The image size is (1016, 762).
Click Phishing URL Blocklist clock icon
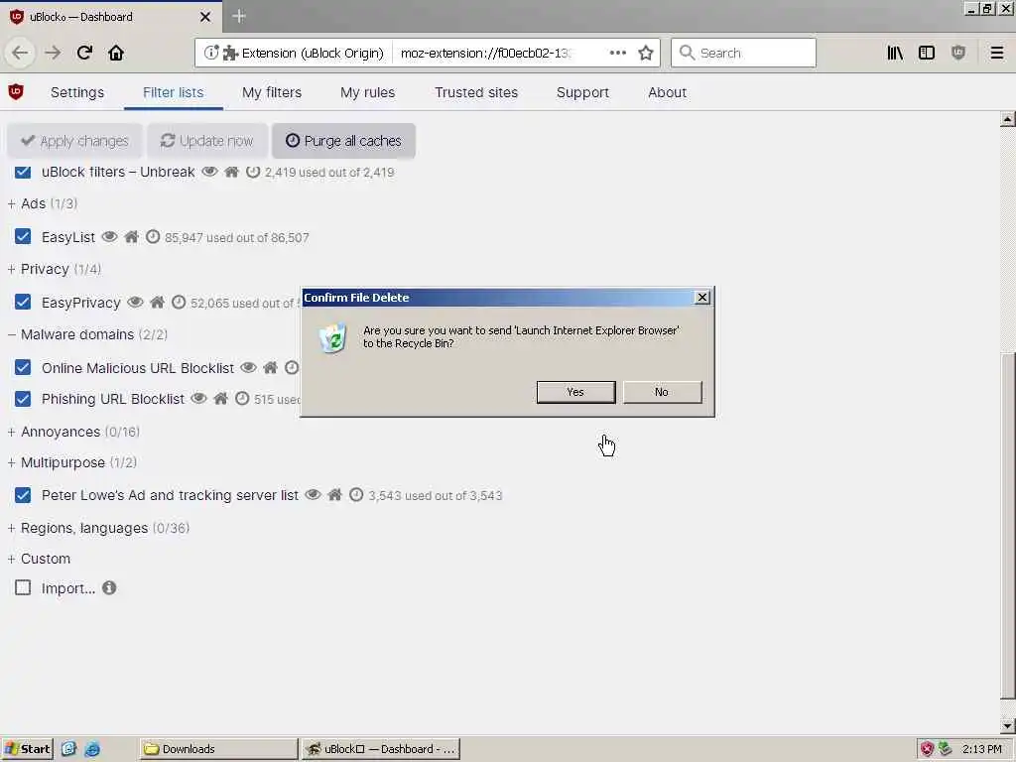click(242, 398)
